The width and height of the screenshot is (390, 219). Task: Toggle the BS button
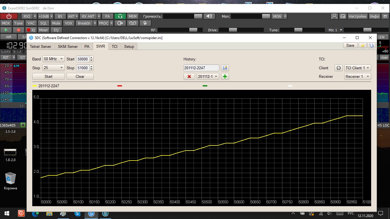coord(60,16)
